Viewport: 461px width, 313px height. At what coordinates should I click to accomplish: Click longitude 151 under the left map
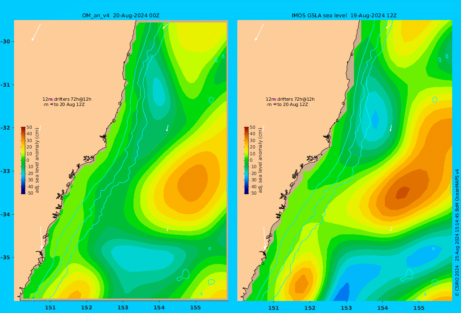coord(50,308)
